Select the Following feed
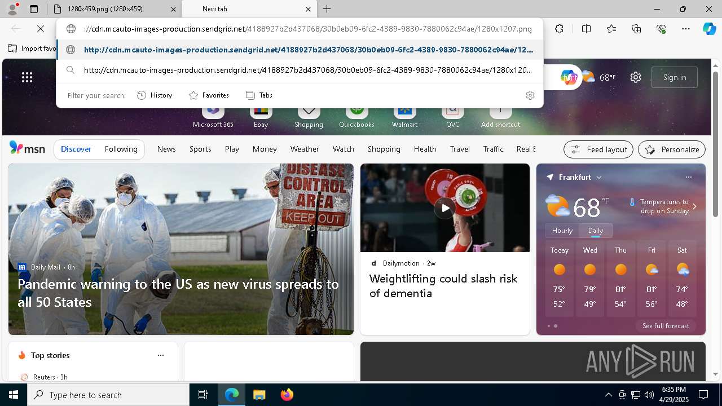722x406 pixels. 121,149
